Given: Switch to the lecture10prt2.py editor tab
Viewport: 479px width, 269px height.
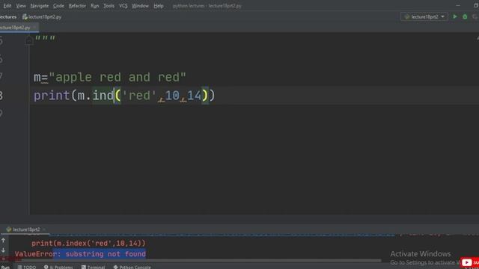Looking at the screenshot, I should click(15, 28).
